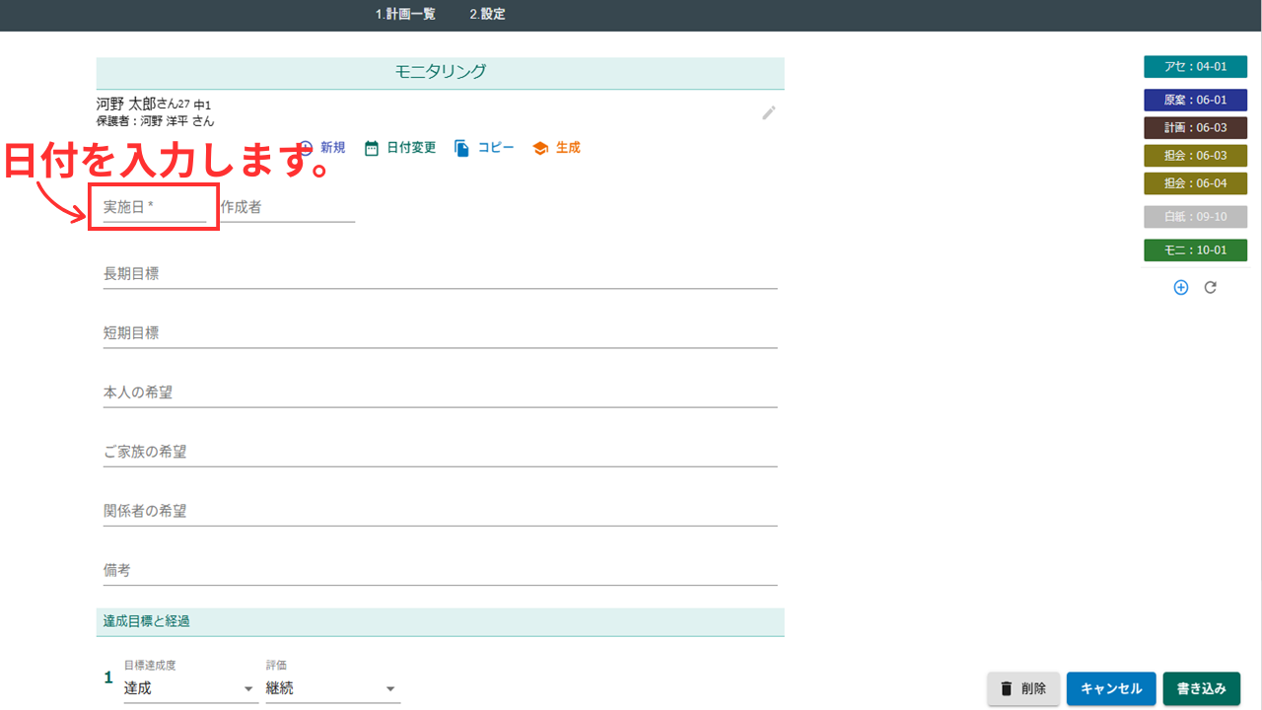Image resolution: width=1262 pixels, height=710 pixels.
Task: Open the モニ：10-01 green tag
Action: point(1195,250)
